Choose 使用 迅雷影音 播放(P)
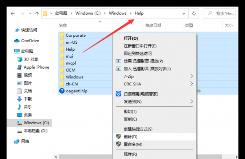The width and height of the screenshot is (245, 159). pyautogui.click(x=154, y=61)
